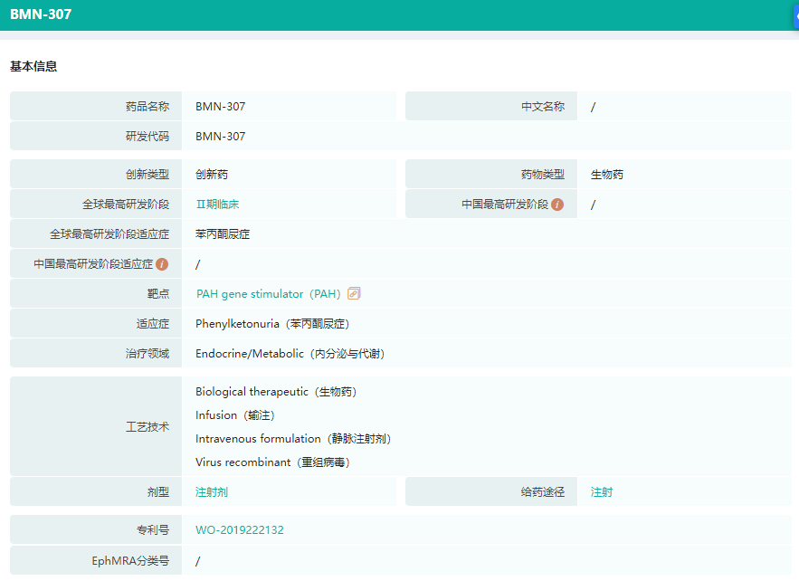Viewport: 799px width, 581px height.
Task: Click the BMN-307 value in 研发代码 row
Action: (220, 137)
